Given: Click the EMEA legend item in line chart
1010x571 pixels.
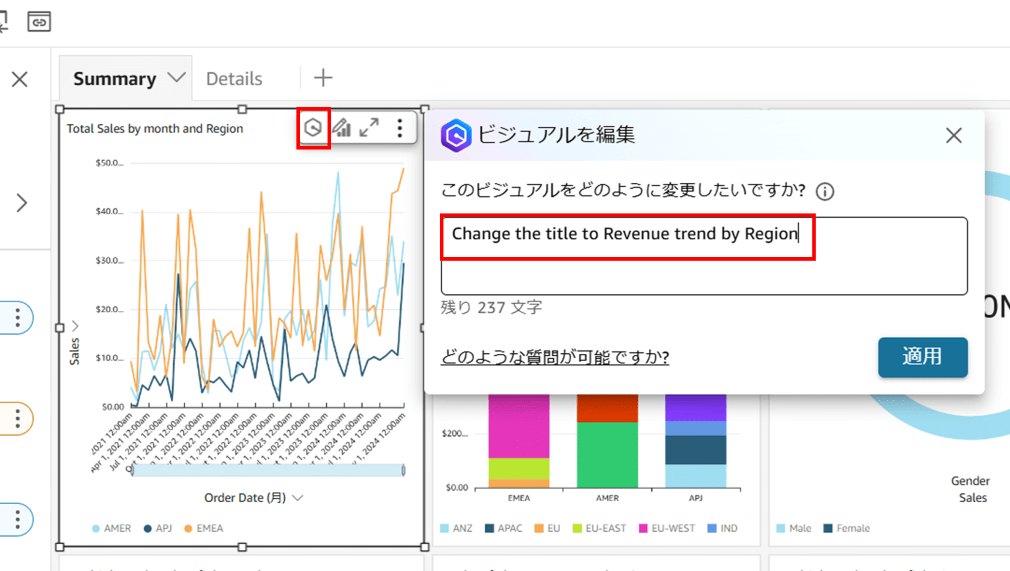Looking at the screenshot, I should (204, 528).
